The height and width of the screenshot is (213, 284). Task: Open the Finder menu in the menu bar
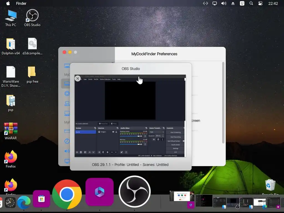[21, 3]
